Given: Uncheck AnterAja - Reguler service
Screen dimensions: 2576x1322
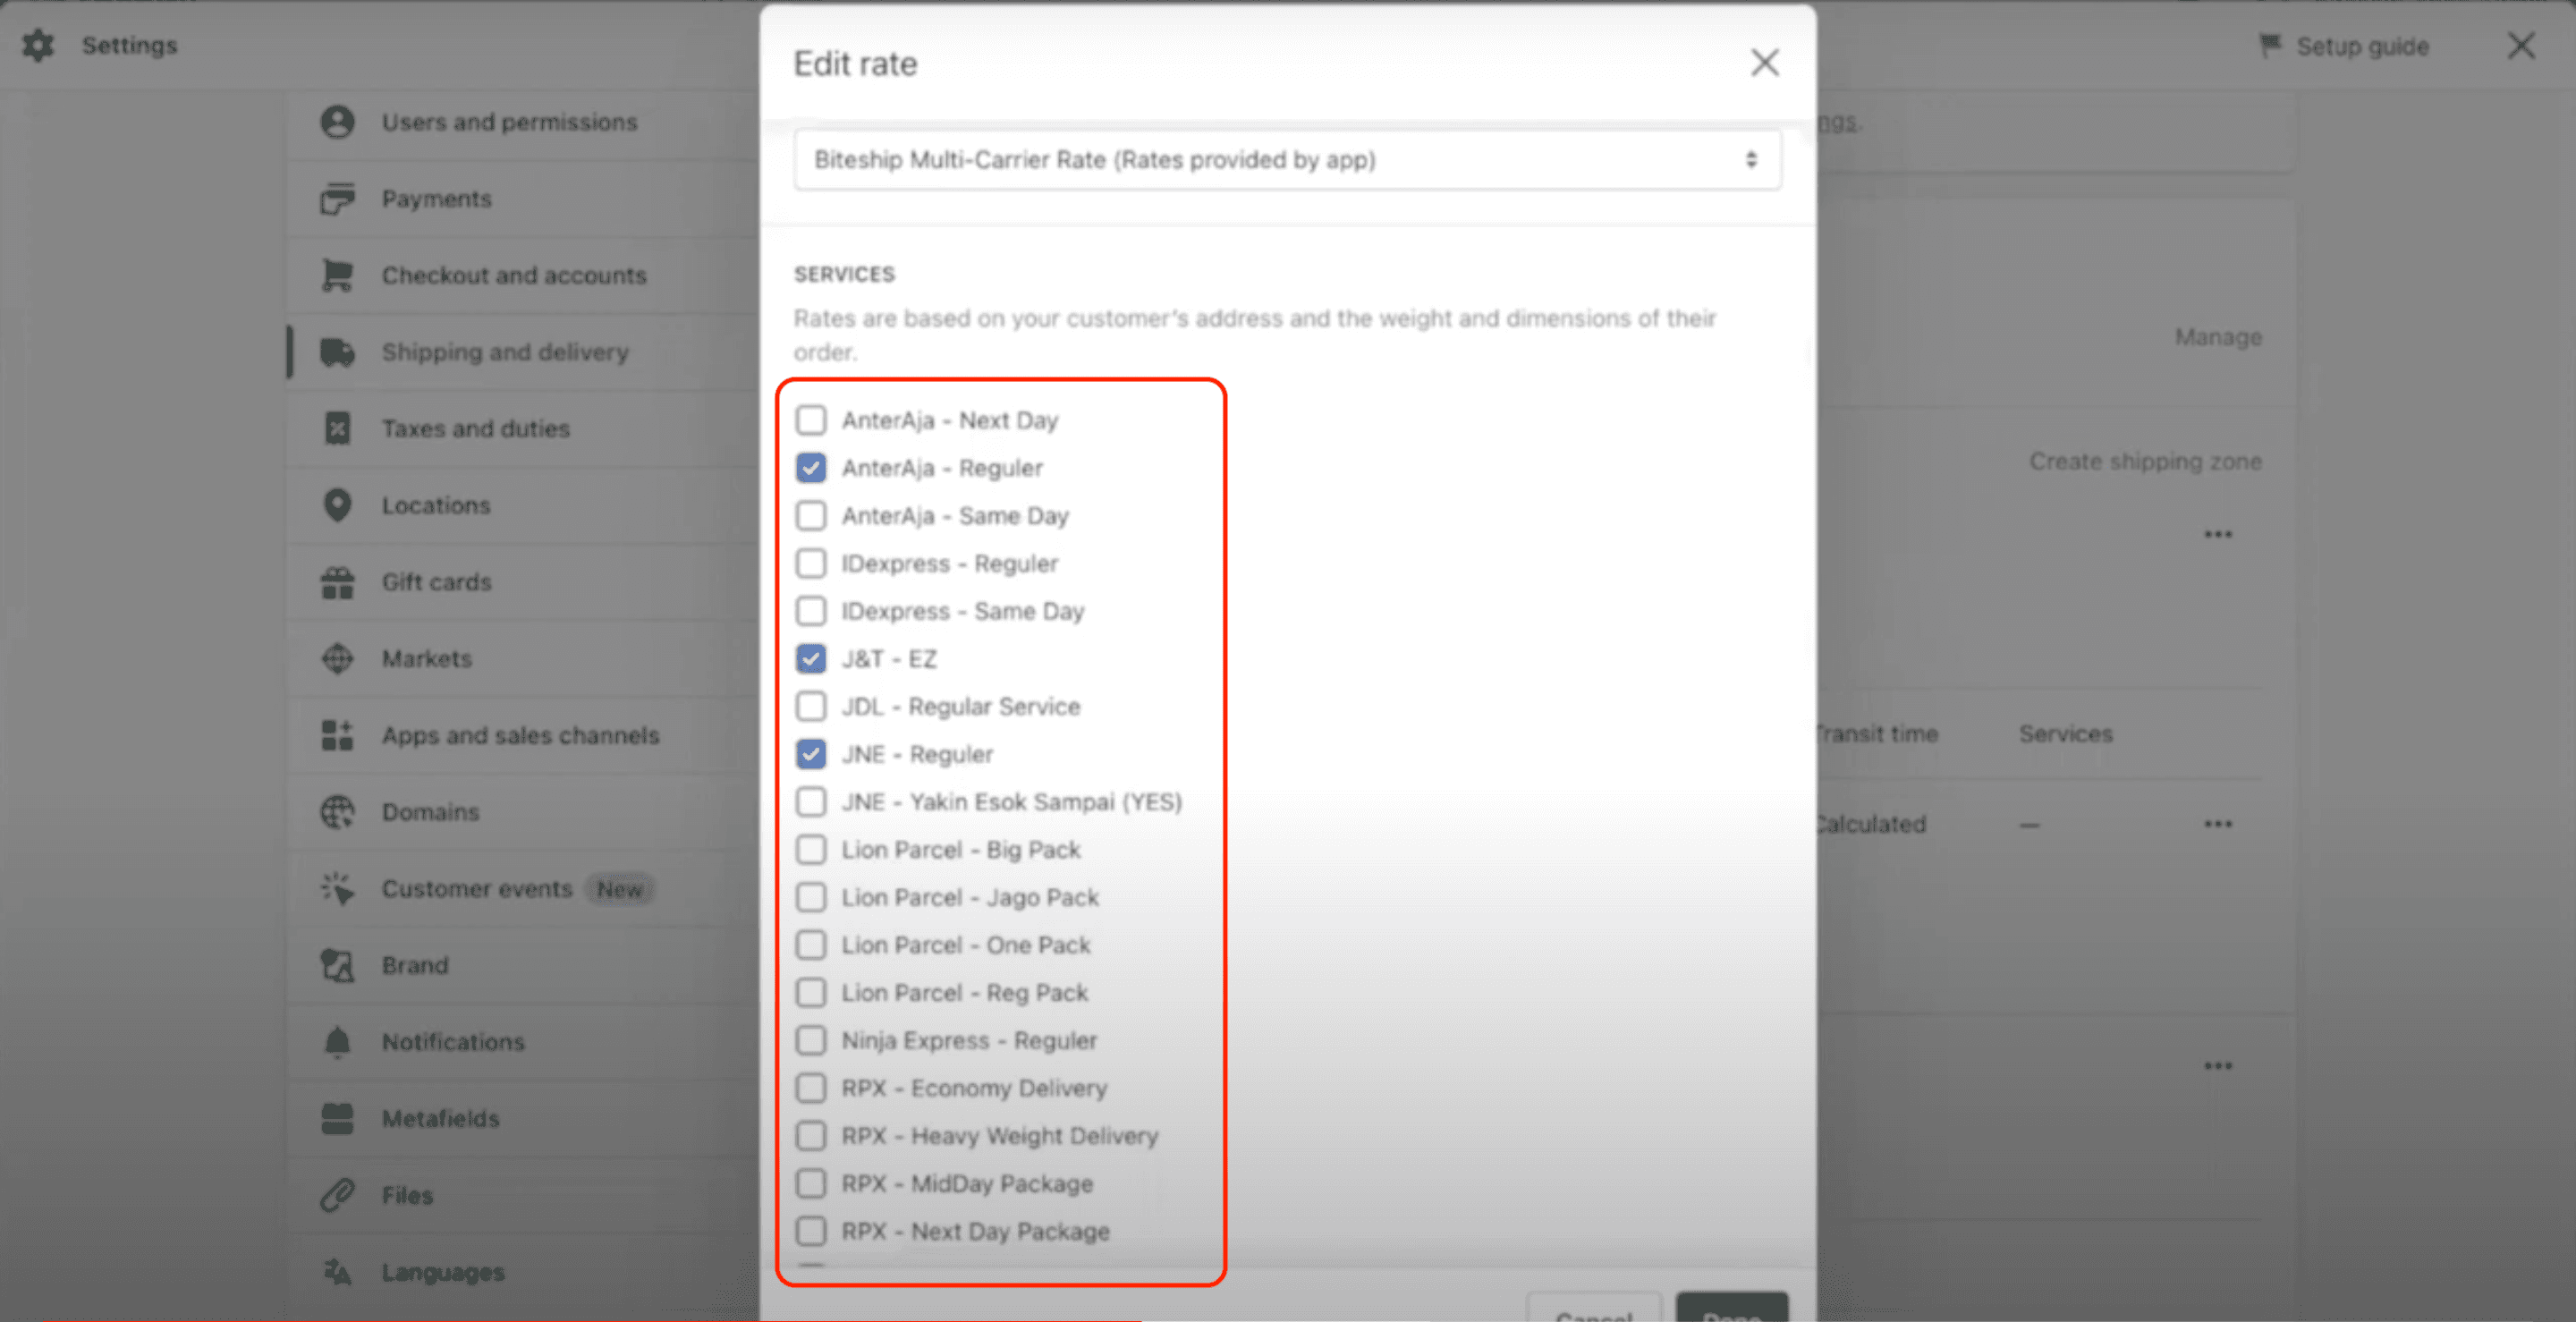Looking at the screenshot, I should (x=811, y=468).
